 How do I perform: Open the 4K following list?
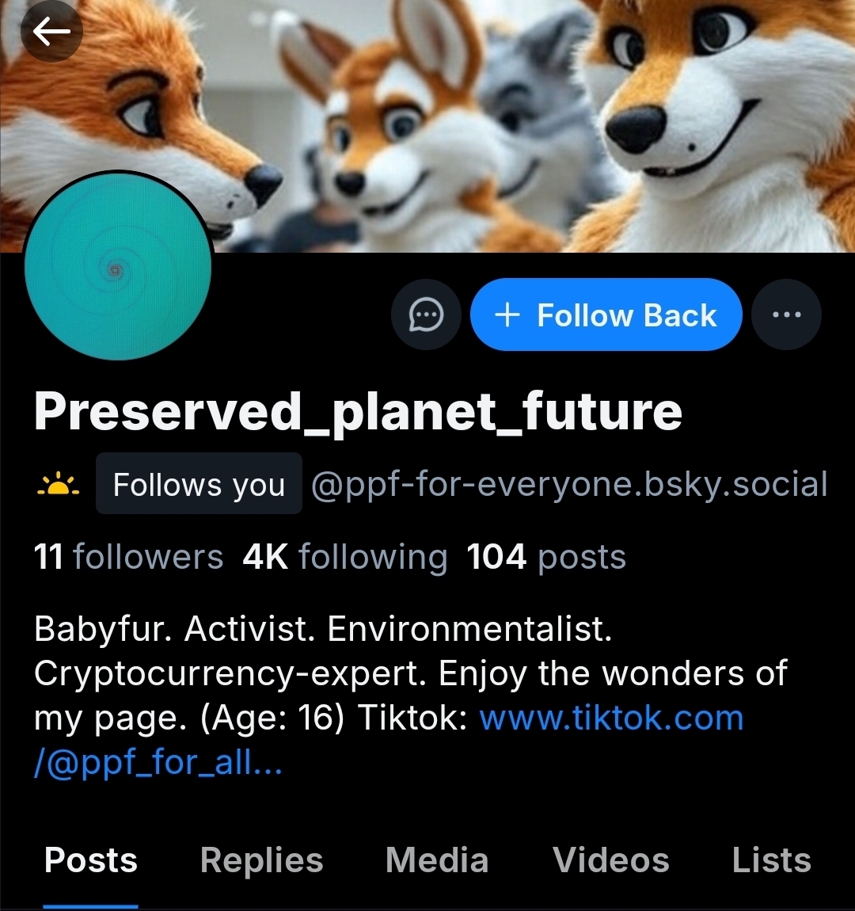[345, 557]
